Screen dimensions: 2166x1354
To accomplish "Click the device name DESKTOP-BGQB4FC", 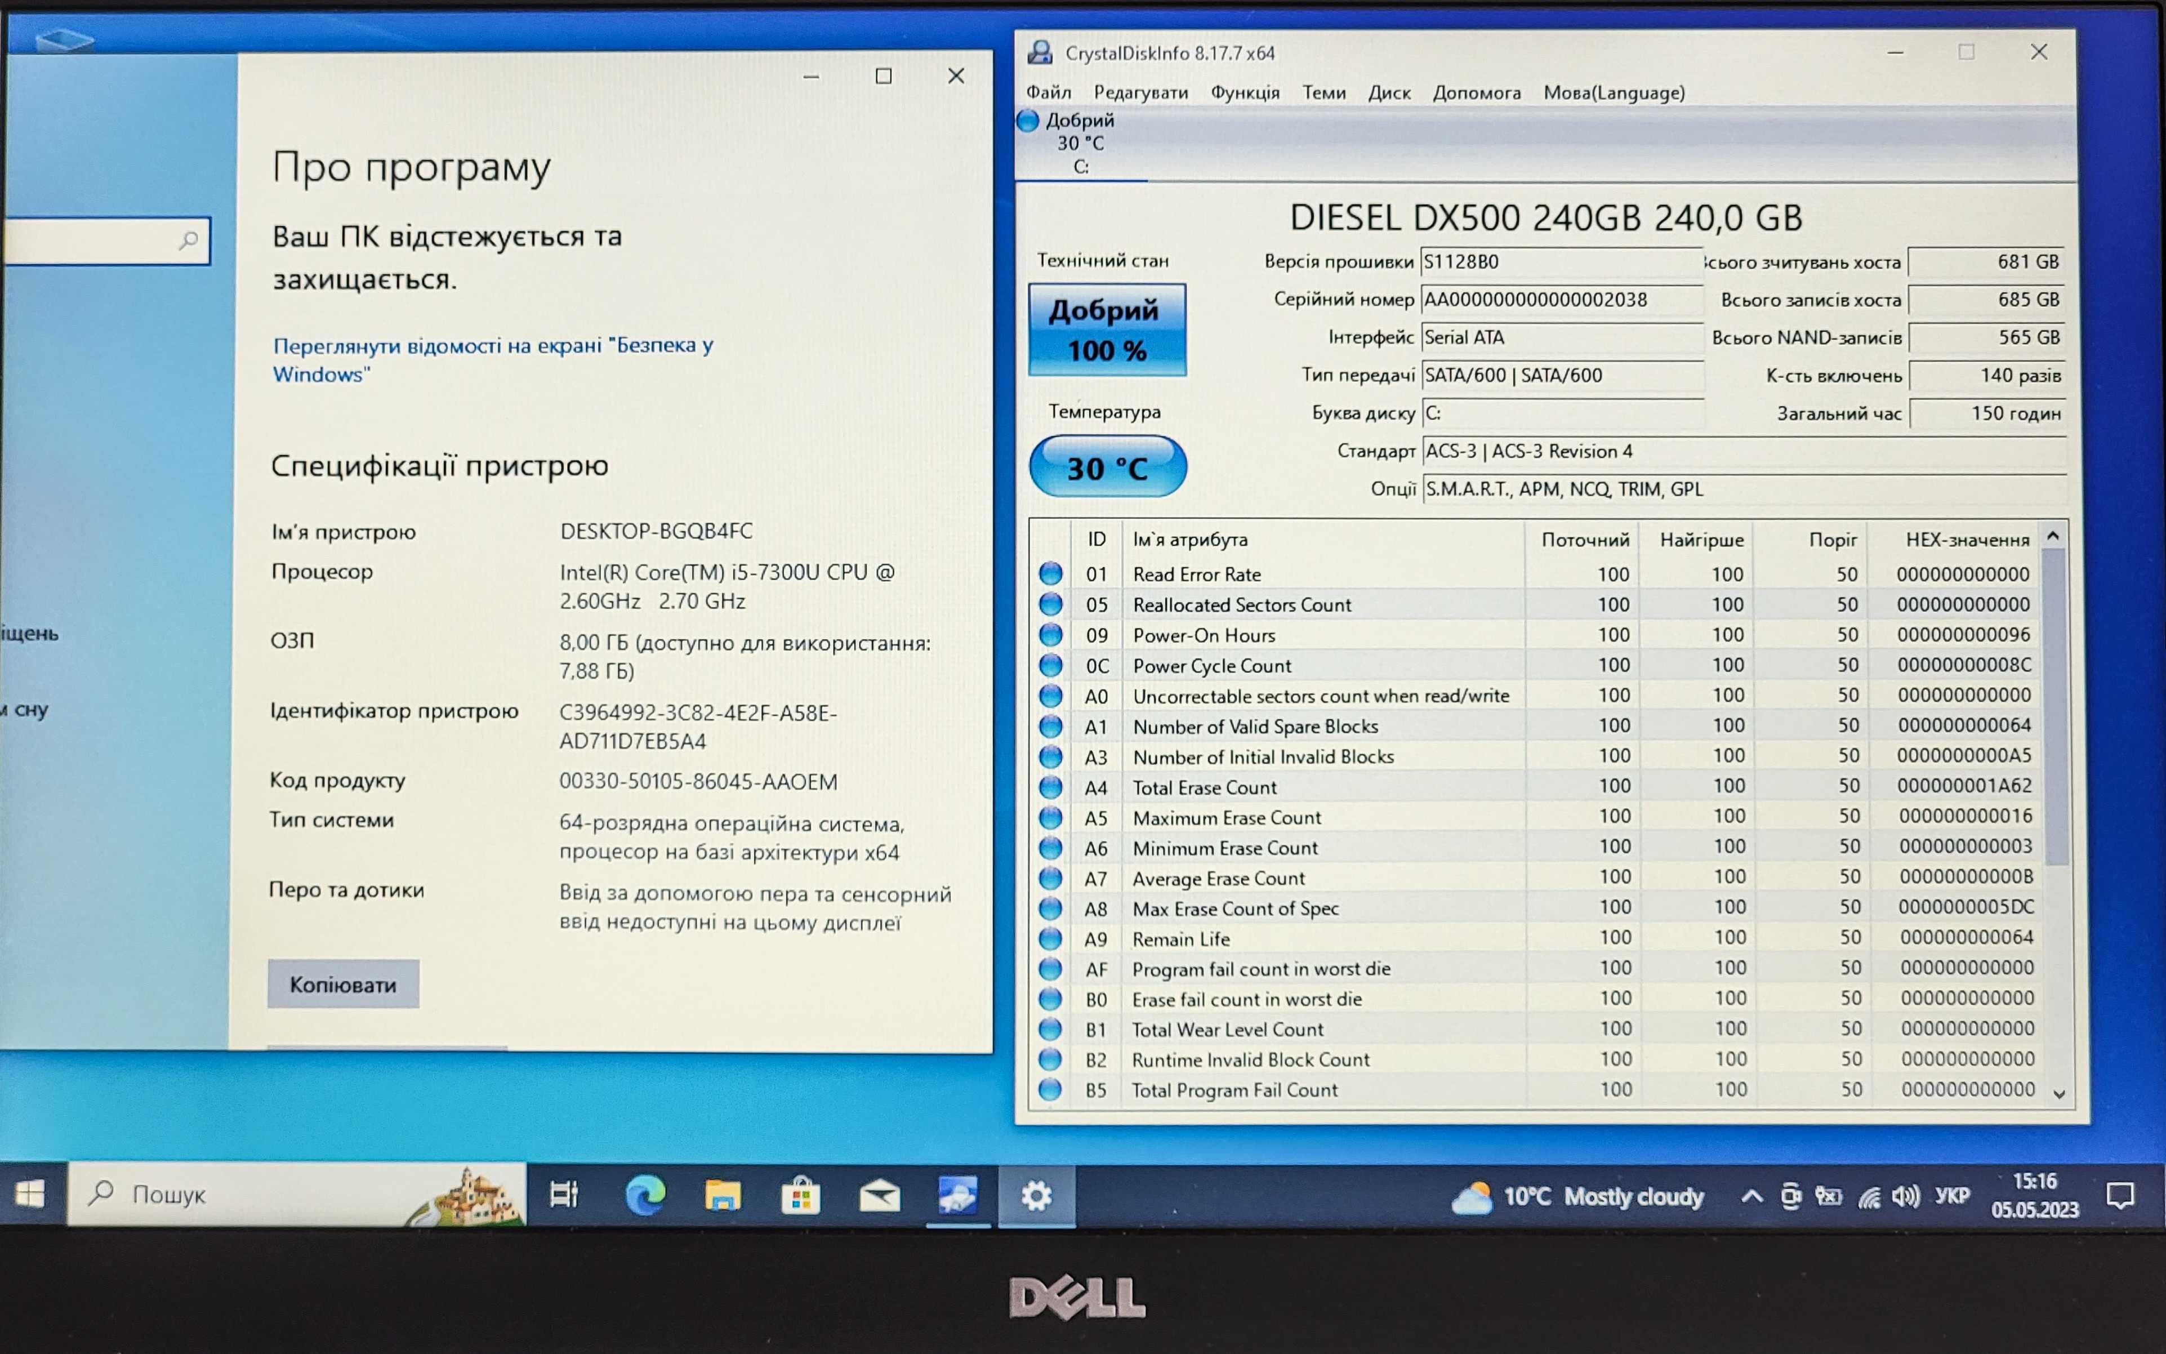I will [x=656, y=531].
